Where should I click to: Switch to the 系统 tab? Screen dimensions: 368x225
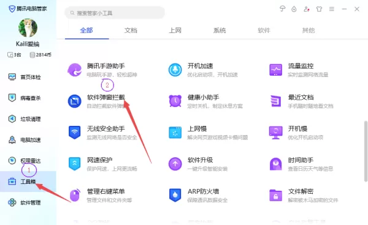[x=220, y=30]
